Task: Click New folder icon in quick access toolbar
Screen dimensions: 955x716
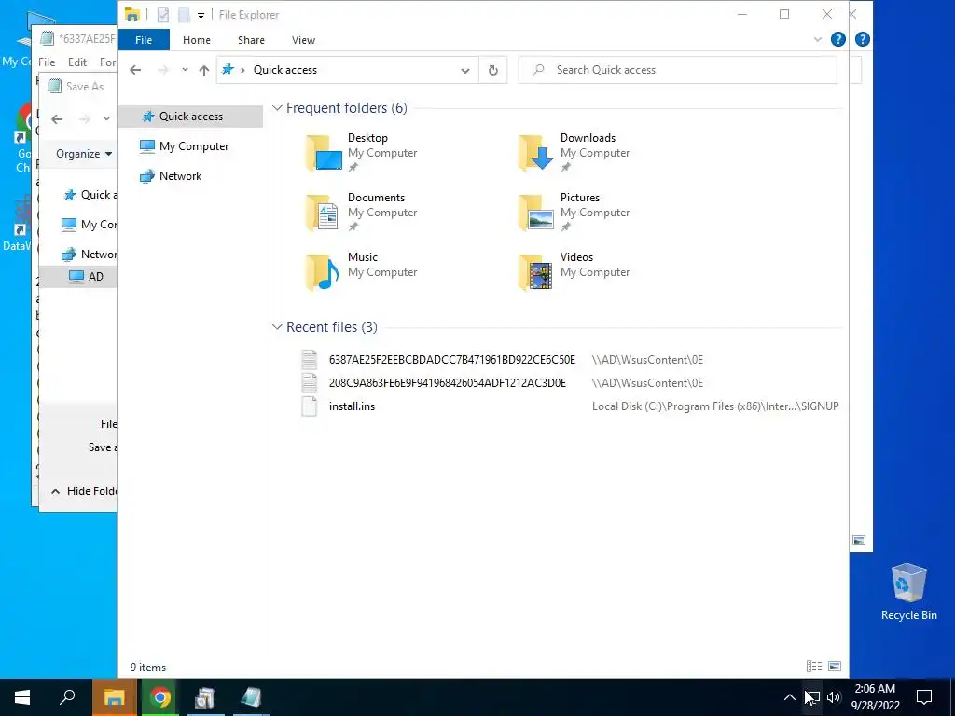Action: [x=184, y=15]
